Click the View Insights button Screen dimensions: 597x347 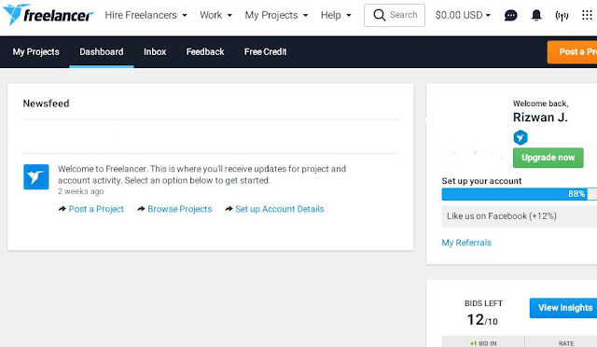click(563, 308)
